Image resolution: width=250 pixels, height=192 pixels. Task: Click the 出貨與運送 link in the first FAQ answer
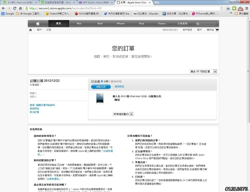click(108, 151)
